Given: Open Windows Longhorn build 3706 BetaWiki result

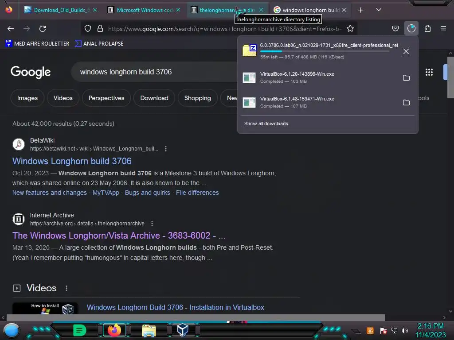Looking at the screenshot, I should pyautogui.click(x=72, y=161).
